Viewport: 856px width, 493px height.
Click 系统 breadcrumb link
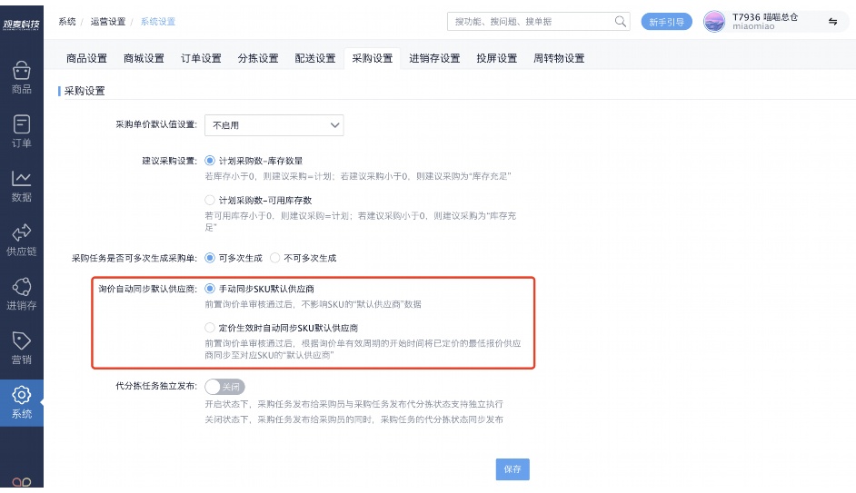pyautogui.click(x=67, y=21)
